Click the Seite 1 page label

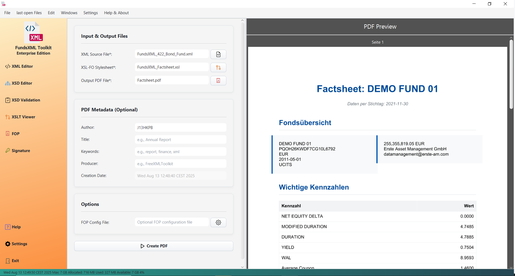(377, 42)
